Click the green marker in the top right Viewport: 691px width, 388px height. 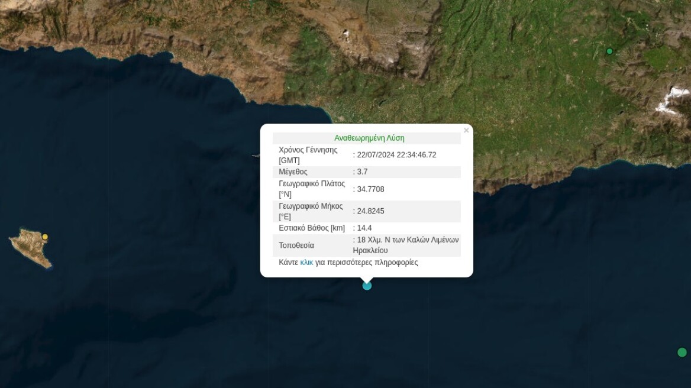point(609,51)
